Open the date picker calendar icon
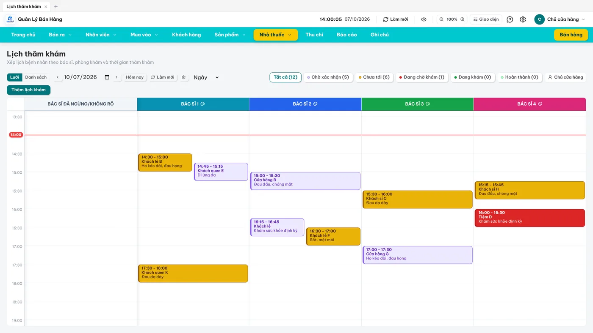This screenshot has height=333, width=593. [107, 77]
